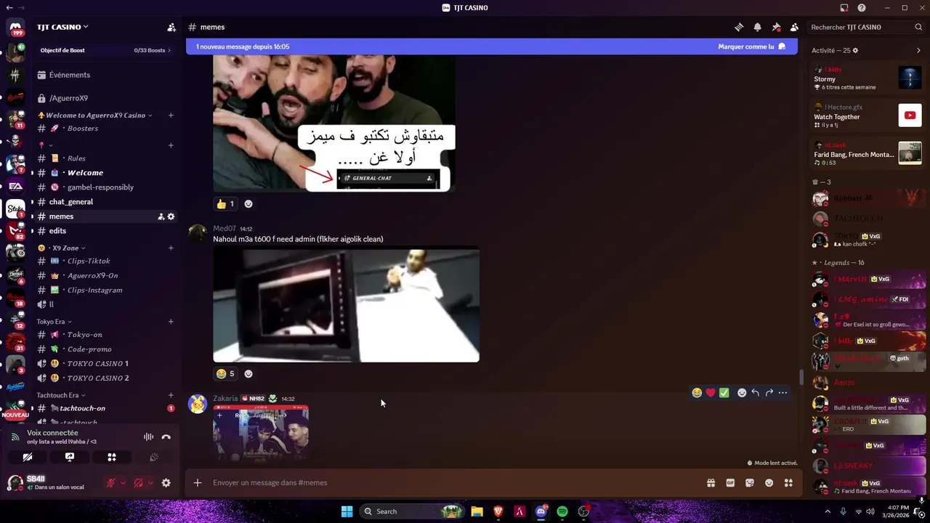Screen dimensions: 930x523
Task: Open tachtouch-on channel
Action: click(x=82, y=408)
